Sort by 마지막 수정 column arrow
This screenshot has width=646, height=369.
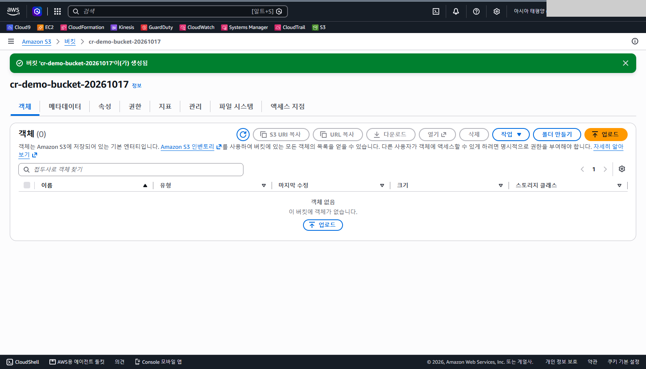(x=382, y=186)
